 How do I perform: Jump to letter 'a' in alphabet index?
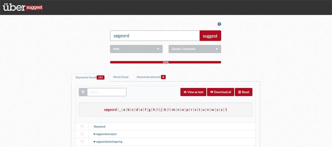point(124,110)
